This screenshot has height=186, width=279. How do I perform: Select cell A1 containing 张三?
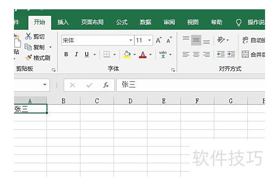click(x=30, y=108)
